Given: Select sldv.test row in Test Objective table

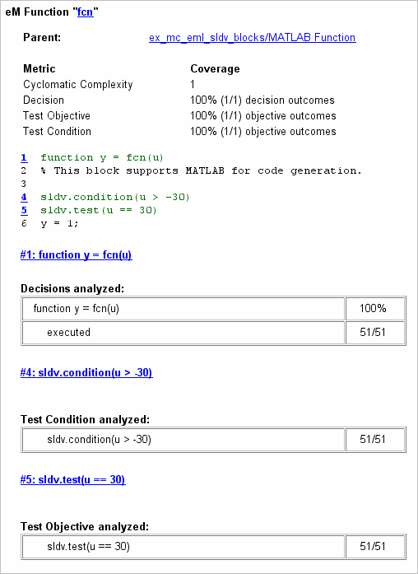Looking at the screenshot, I should pos(213,547).
